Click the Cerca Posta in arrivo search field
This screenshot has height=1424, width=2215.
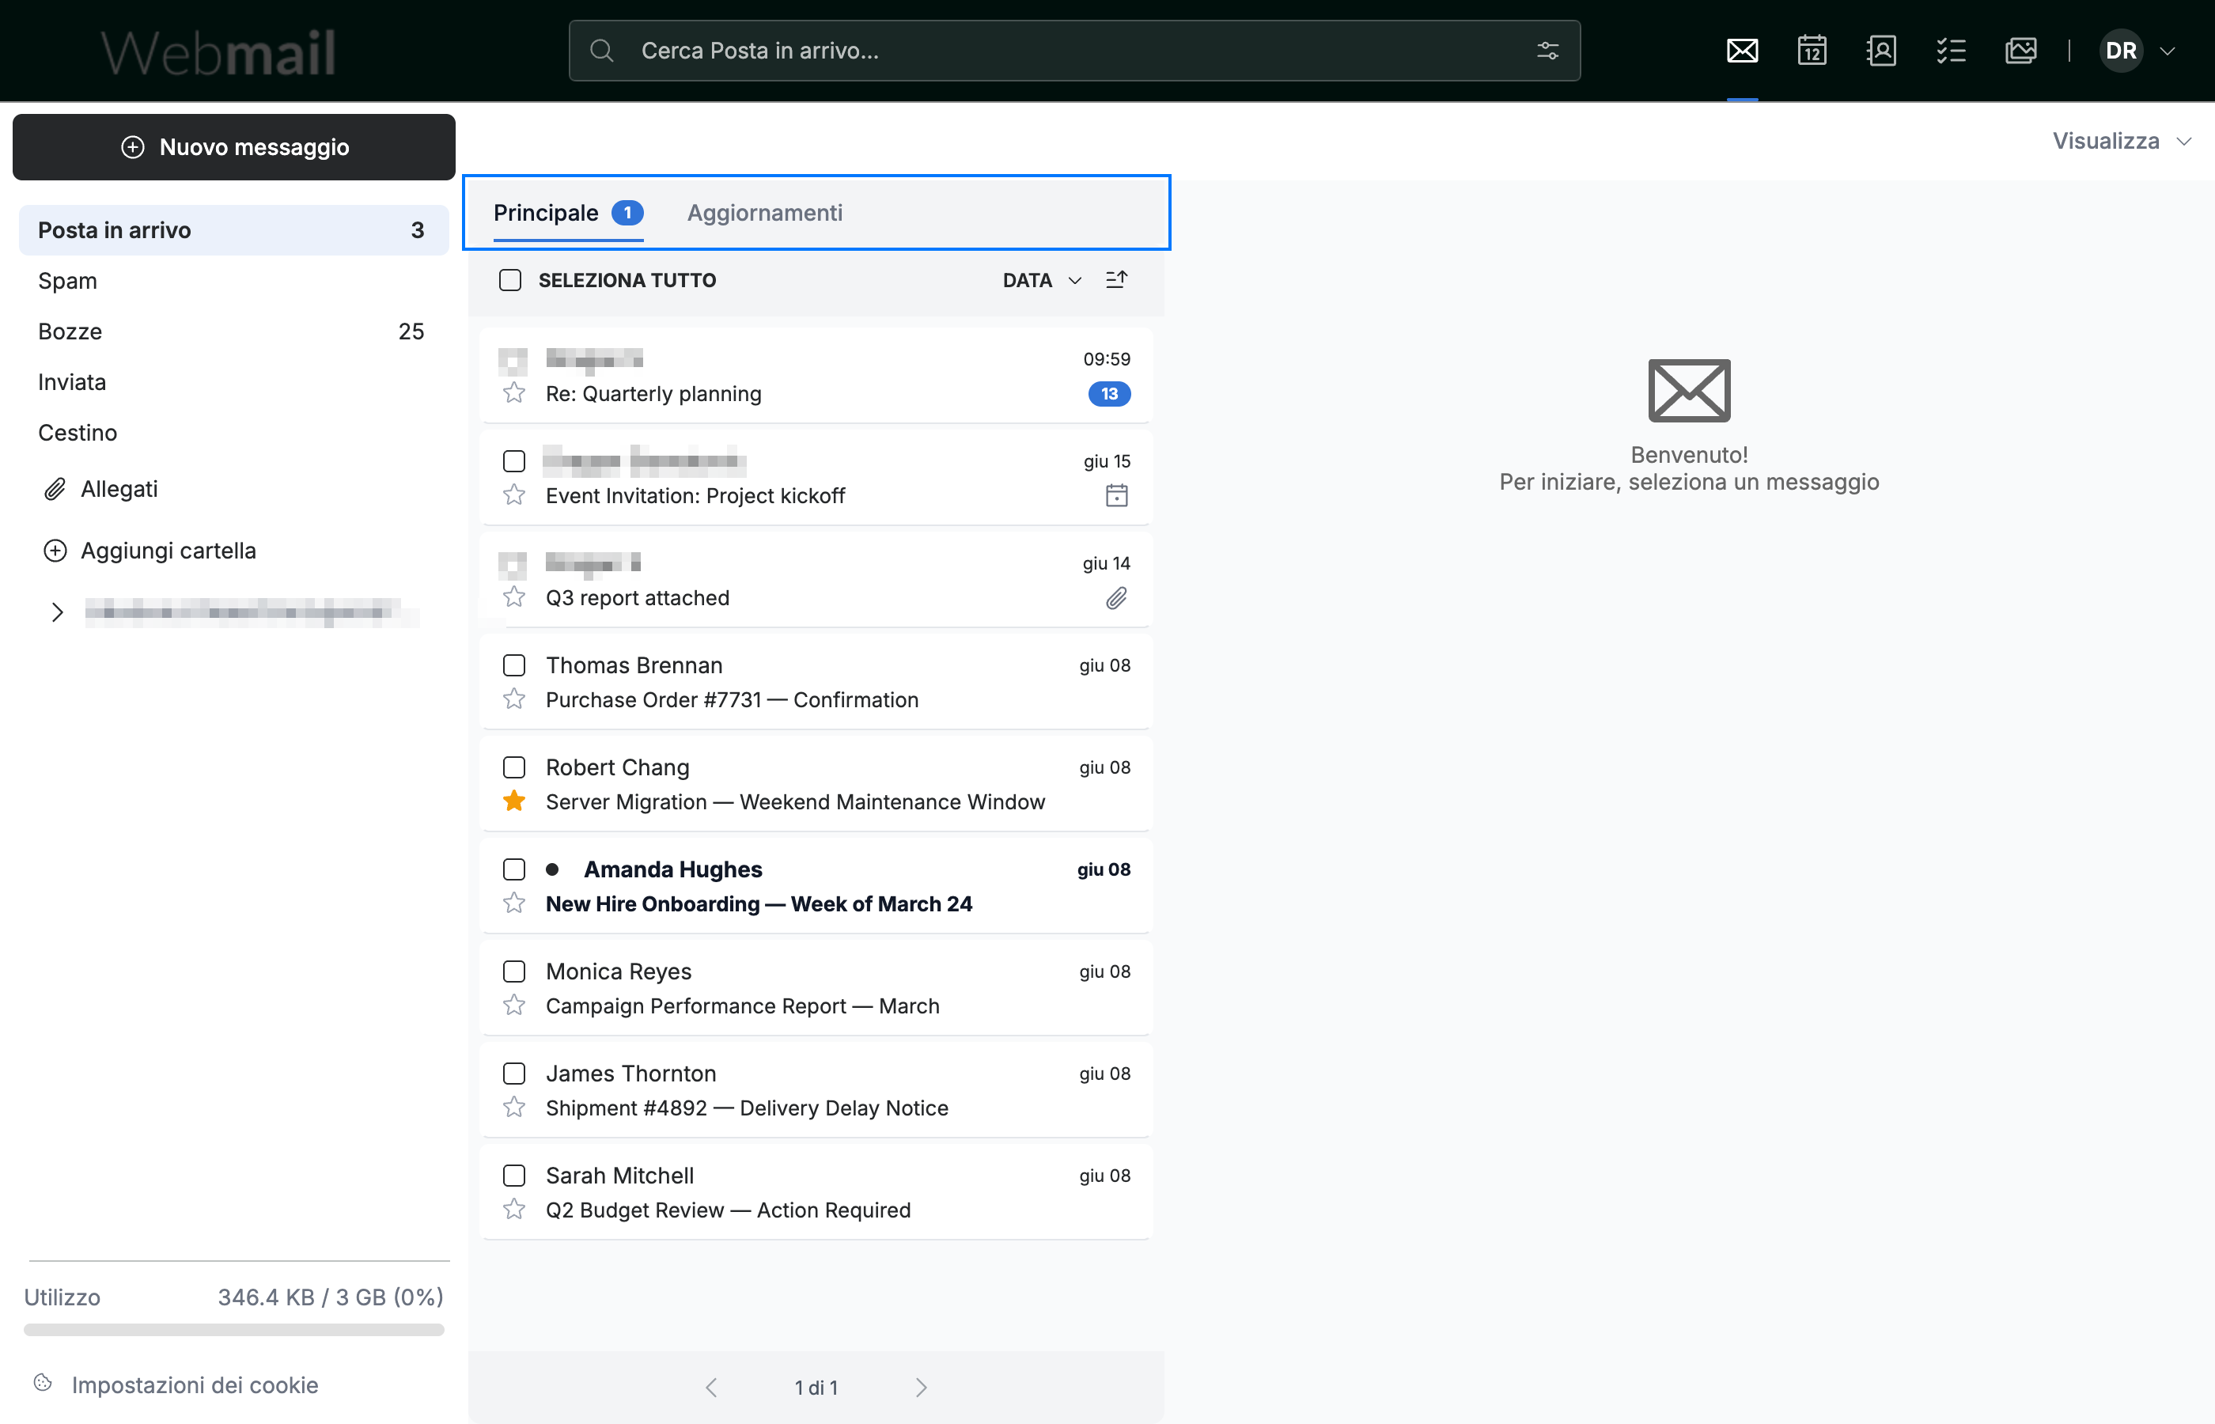point(1074,51)
